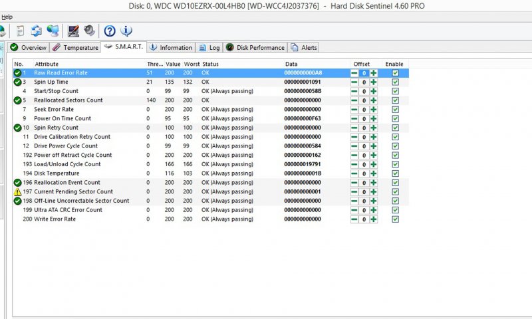Click the green check icon beside Reallocation Event Count
532x319 pixels.
coord(17,183)
